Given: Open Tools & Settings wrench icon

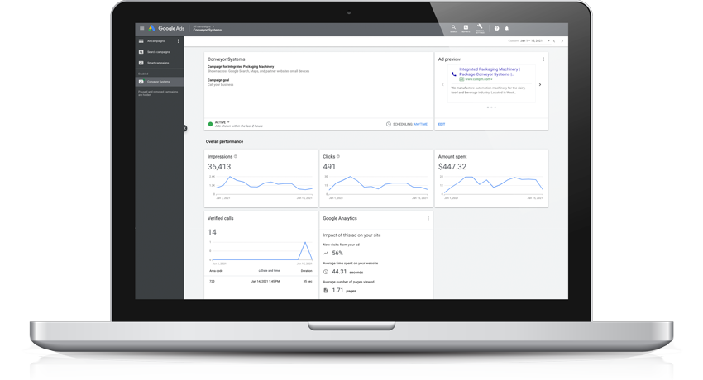Looking at the screenshot, I should [480, 28].
